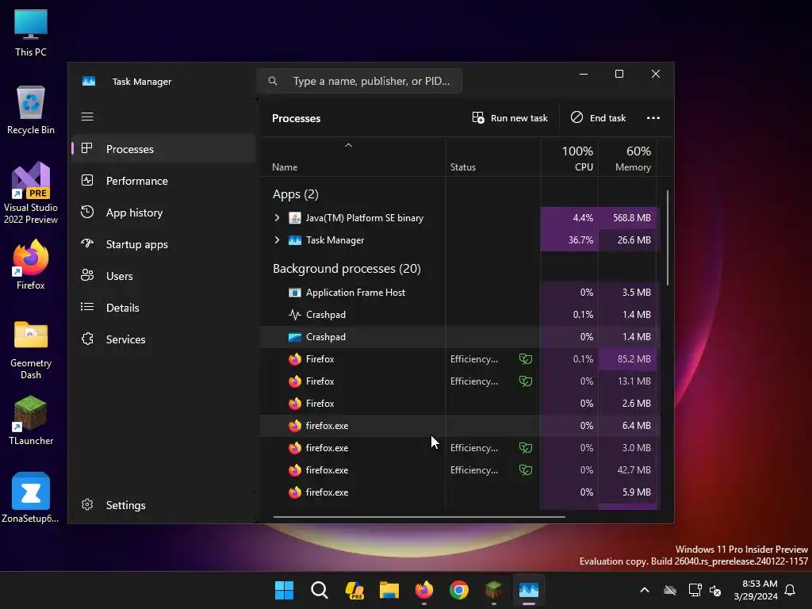
Task: Switch to the Performance page
Action: click(163, 181)
